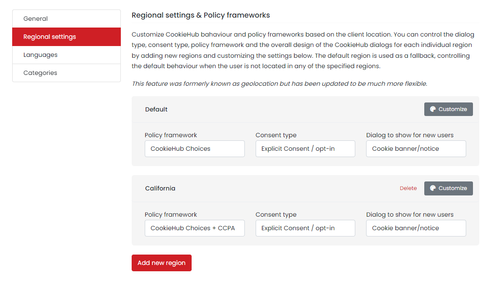Click the field showing 'CookieHub Choices + CCPA'

(x=194, y=228)
